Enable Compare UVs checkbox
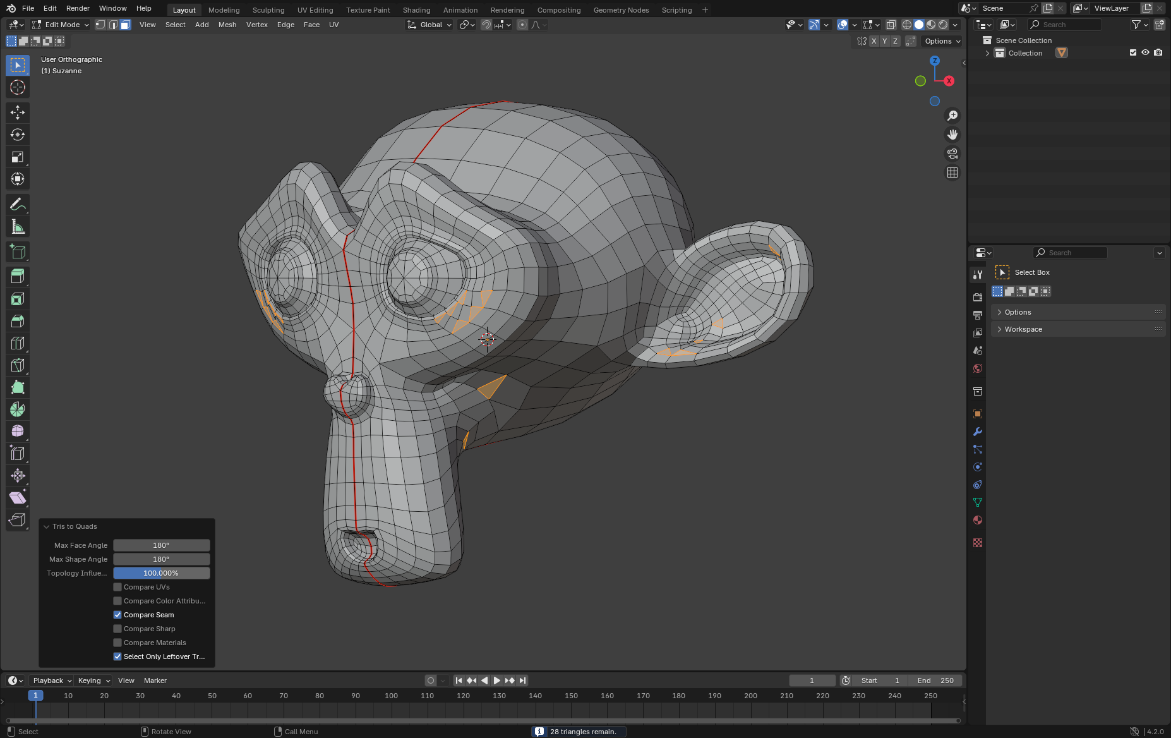 [x=117, y=587]
